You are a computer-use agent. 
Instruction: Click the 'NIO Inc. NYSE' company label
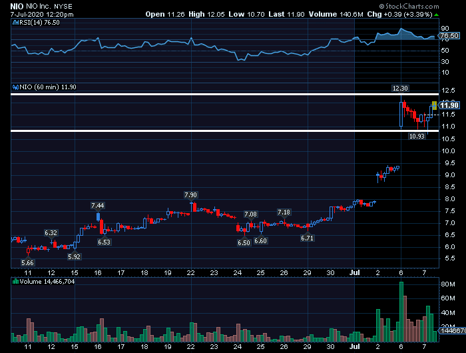coord(49,6)
